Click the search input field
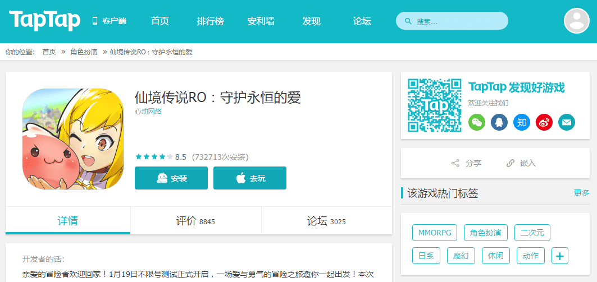The height and width of the screenshot is (282, 597). tap(452, 21)
